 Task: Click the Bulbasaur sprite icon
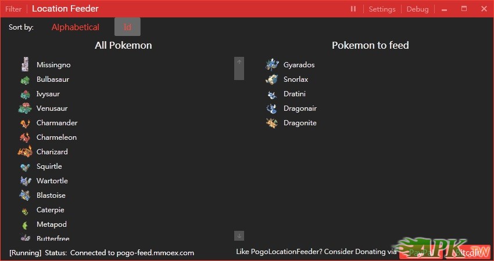[24, 79]
